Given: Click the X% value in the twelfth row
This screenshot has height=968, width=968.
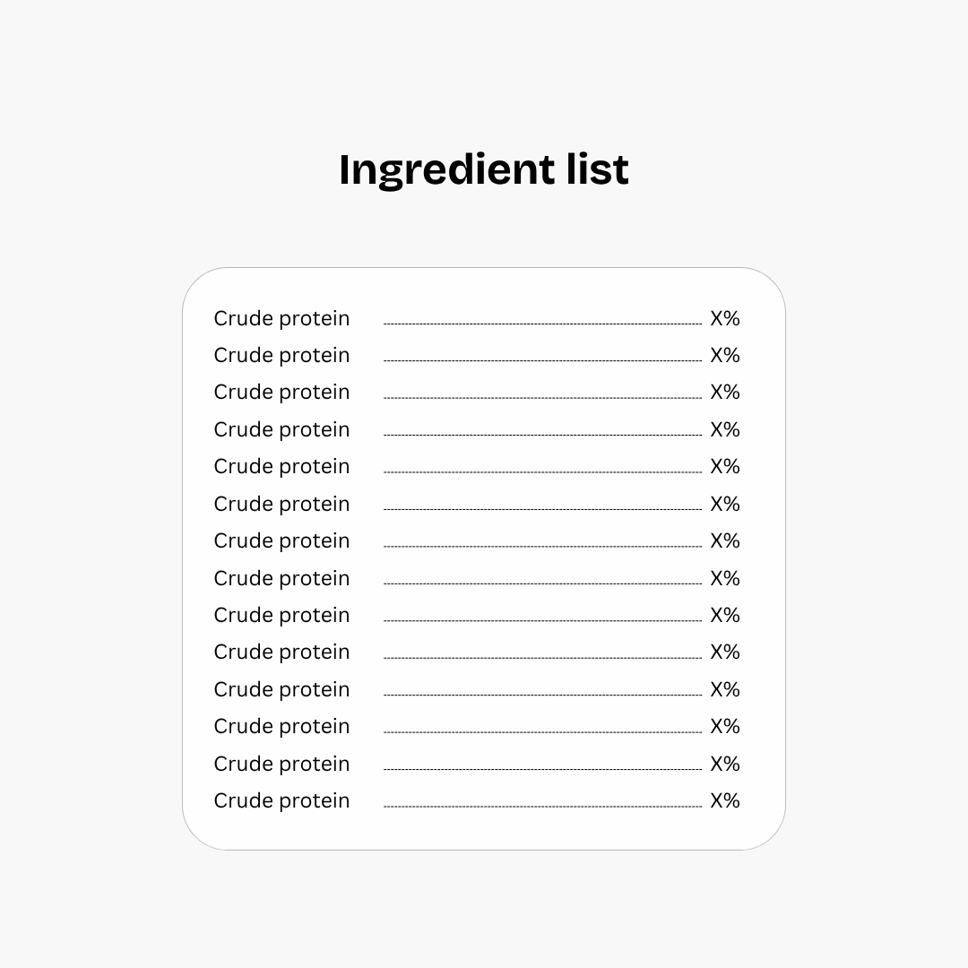Looking at the screenshot, I should (x=725, y=726).
